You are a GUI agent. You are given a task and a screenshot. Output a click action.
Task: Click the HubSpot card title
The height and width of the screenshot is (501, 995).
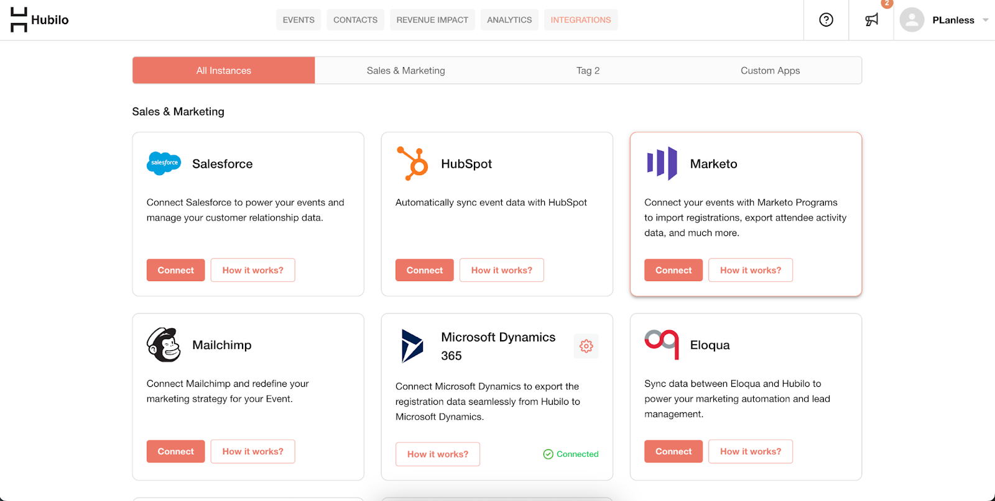tap(466, 164)
